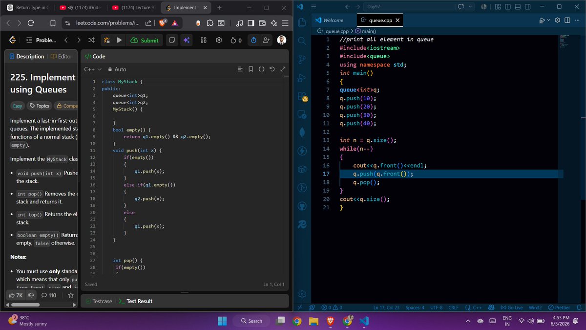
Task: Click 7K likes thumbs-up button
Action: pos(16,295)
